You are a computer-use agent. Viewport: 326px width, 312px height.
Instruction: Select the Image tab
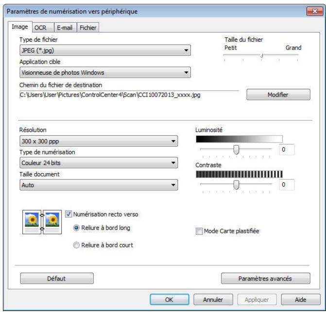[20, 27]
